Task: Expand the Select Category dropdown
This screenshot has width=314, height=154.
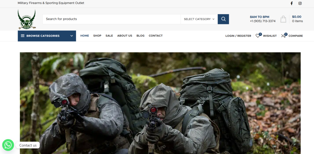Action: pos(199,19)
